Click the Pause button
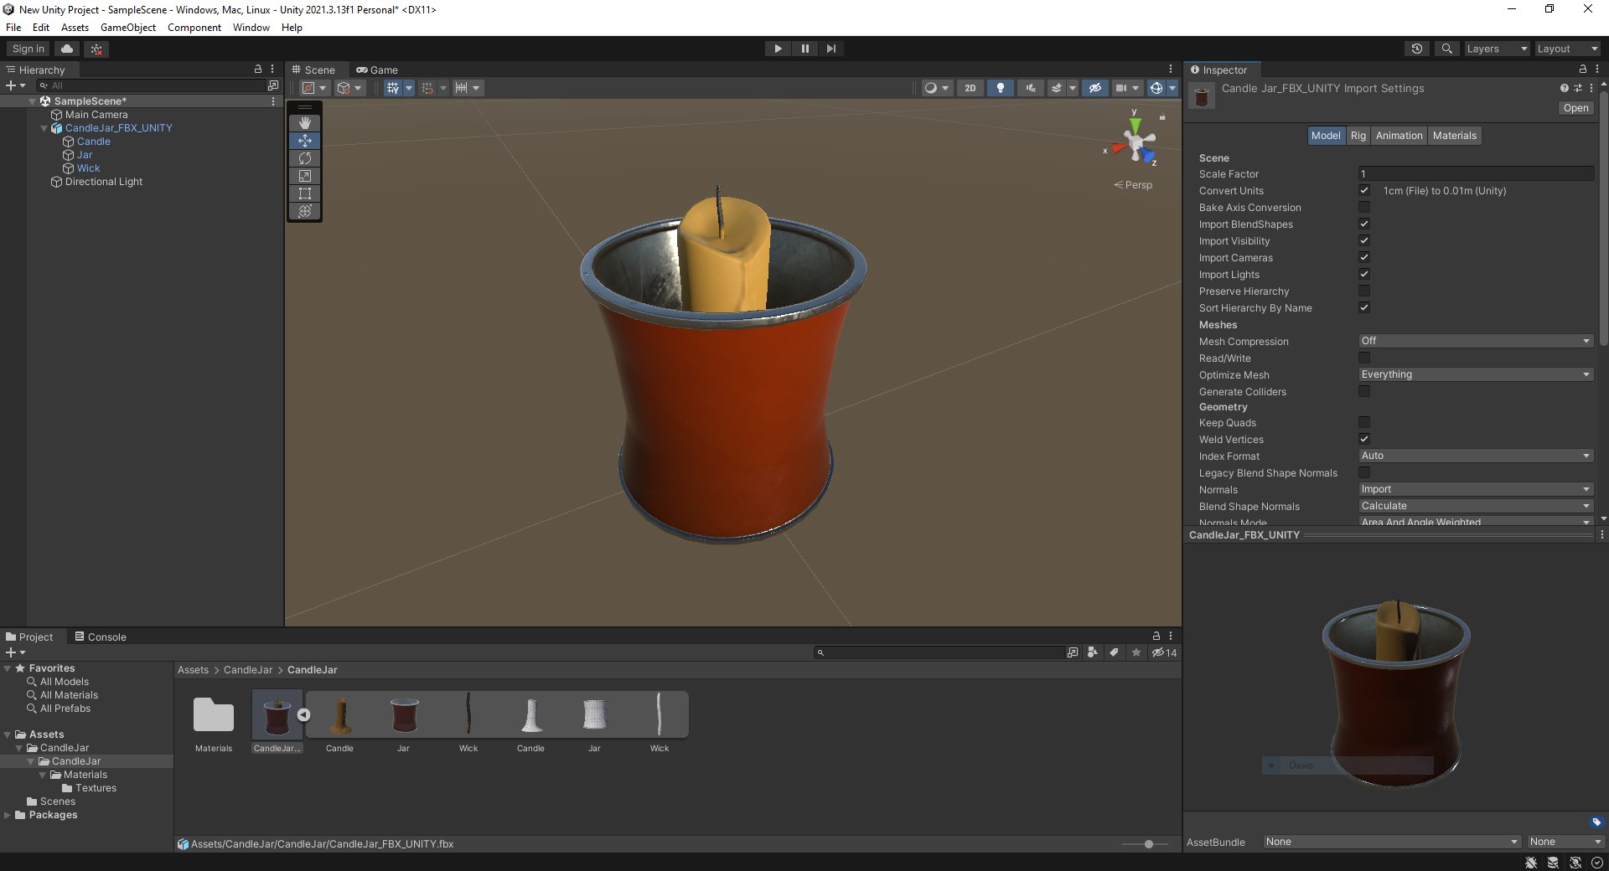Viewport: 1609px width, 871px height. (x=804, y=49)
